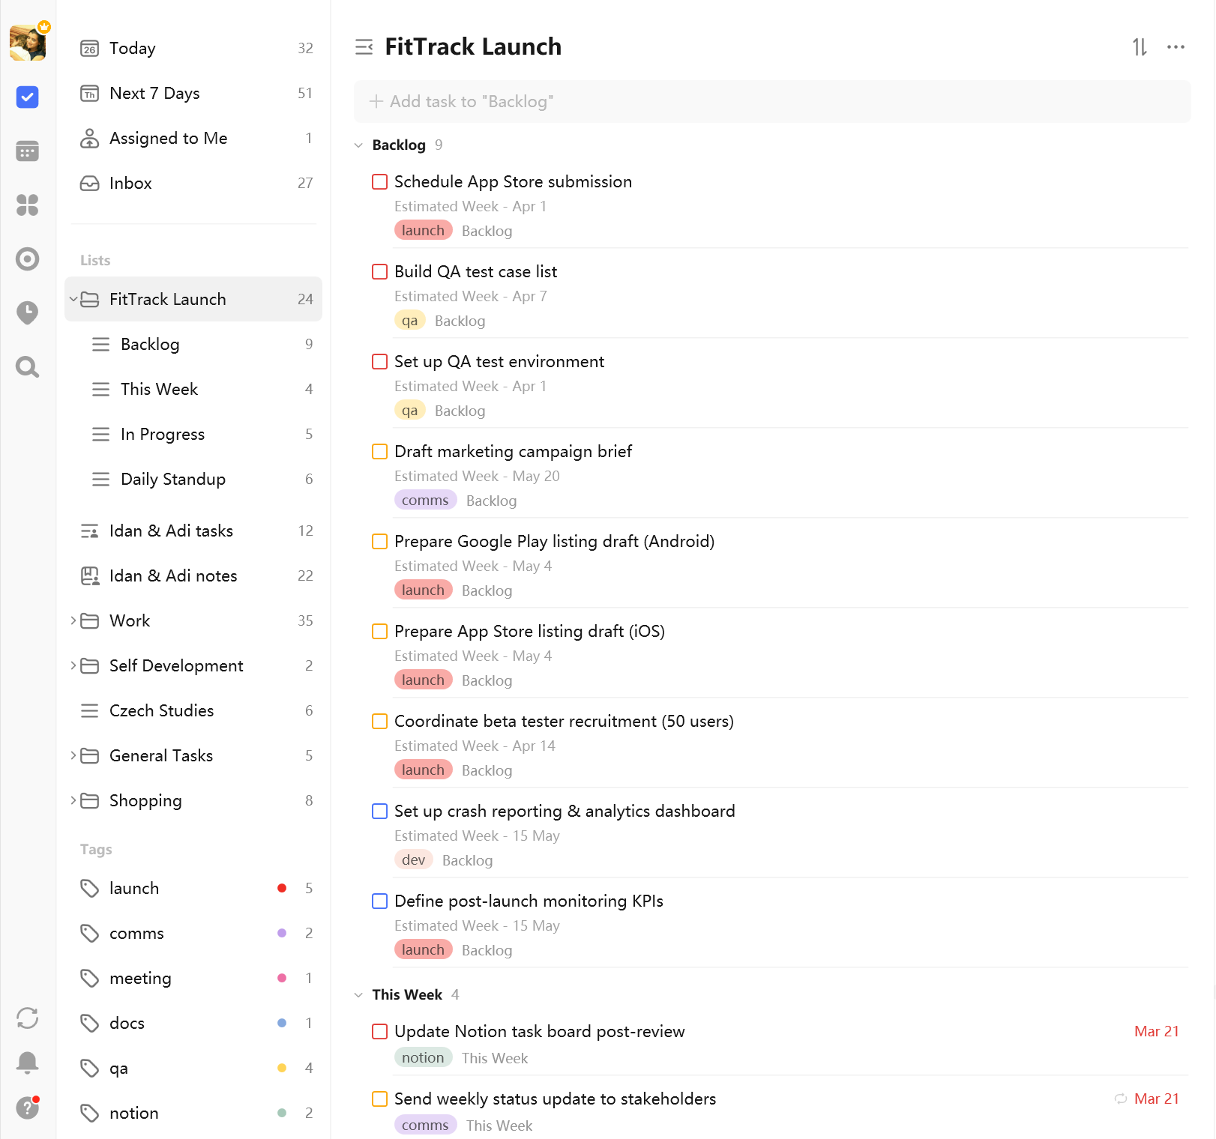Image resolution: width=1216 pixels, height=1139 pixels.
Task: Open the Daily Standup list
Action: (172, 479)
